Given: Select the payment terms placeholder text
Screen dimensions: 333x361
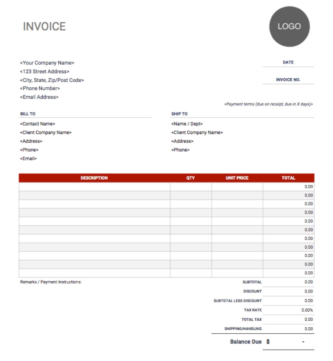Looking at the screenshot, I should 269,104.
